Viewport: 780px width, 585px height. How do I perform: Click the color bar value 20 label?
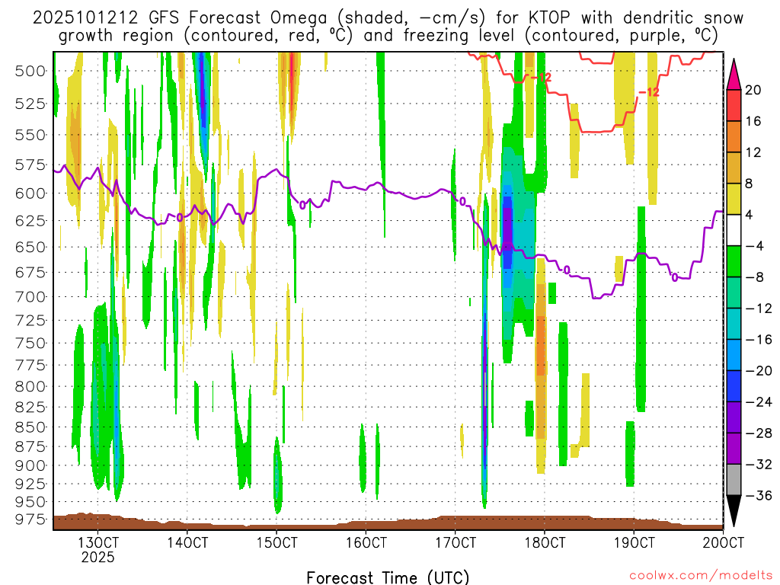point(753,90)
